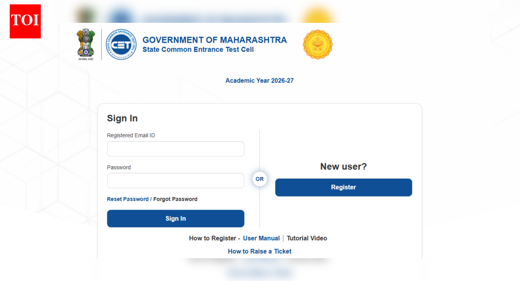This screenshot has width=520, height=281.
Task: Open the Reset Password link
Action: tap(128, 199)
